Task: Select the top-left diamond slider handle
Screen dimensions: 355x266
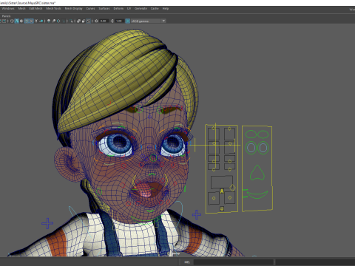Action: (x=214, y=128)
